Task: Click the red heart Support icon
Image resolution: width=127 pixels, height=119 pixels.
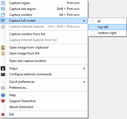Action: 3,101
